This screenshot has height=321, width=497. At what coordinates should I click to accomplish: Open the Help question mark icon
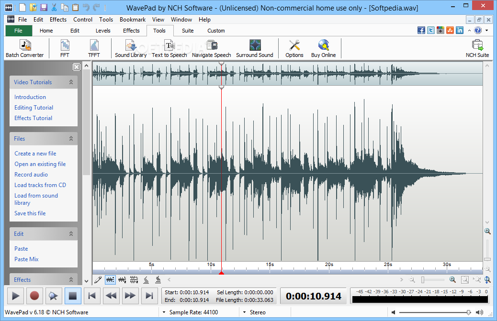478,31
